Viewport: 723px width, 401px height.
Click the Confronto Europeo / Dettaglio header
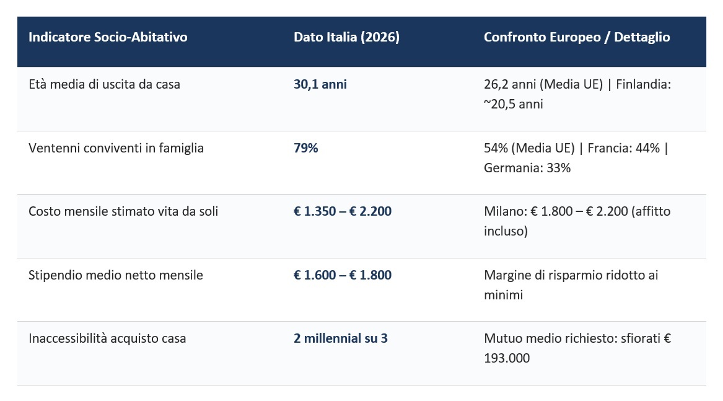tap(576, 37)
